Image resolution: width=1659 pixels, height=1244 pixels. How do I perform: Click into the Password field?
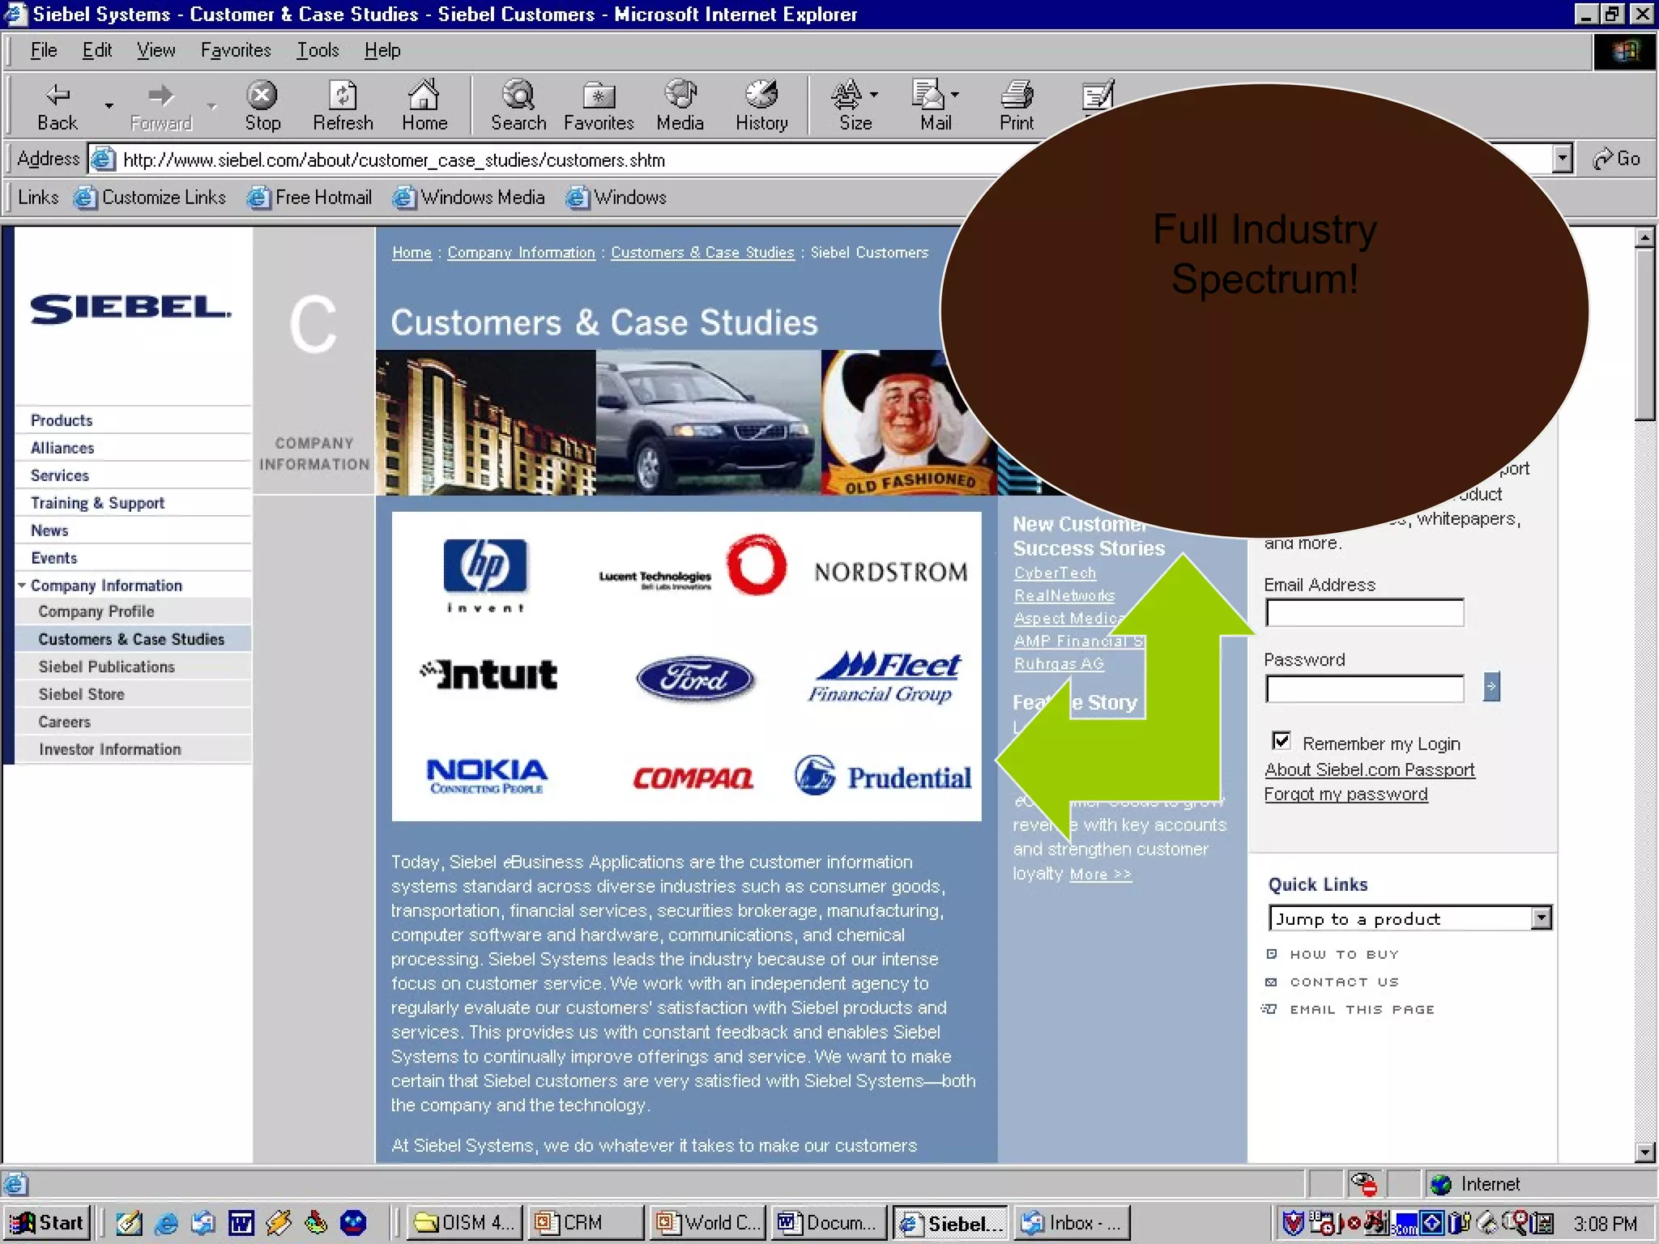(1365, 688)
